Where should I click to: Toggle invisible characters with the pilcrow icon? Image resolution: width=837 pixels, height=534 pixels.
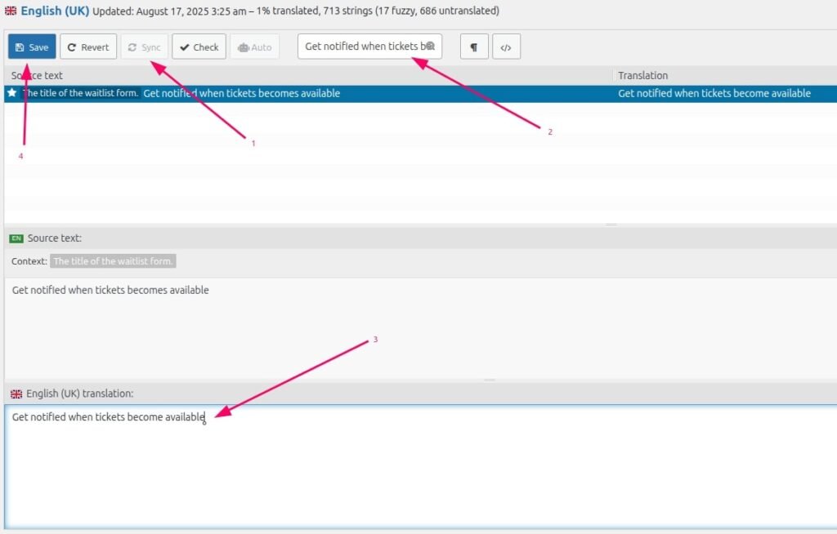(x=473, y=47)
